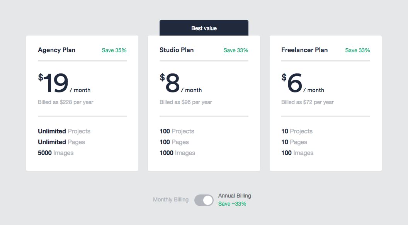Viewport: 408px width, 225px height.
Task: Click 1000 Images in Studio Plan
Action: (177, 153)
